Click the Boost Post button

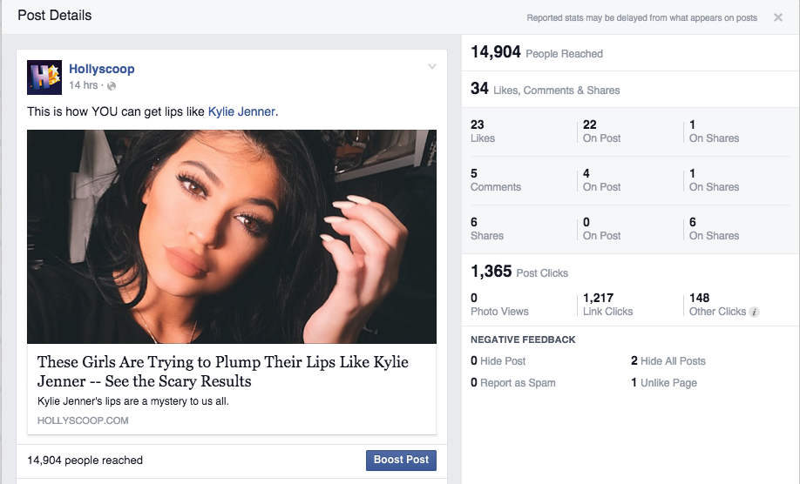(401, 460)
